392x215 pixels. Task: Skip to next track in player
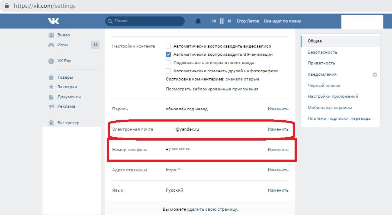(x=229, y=21)
